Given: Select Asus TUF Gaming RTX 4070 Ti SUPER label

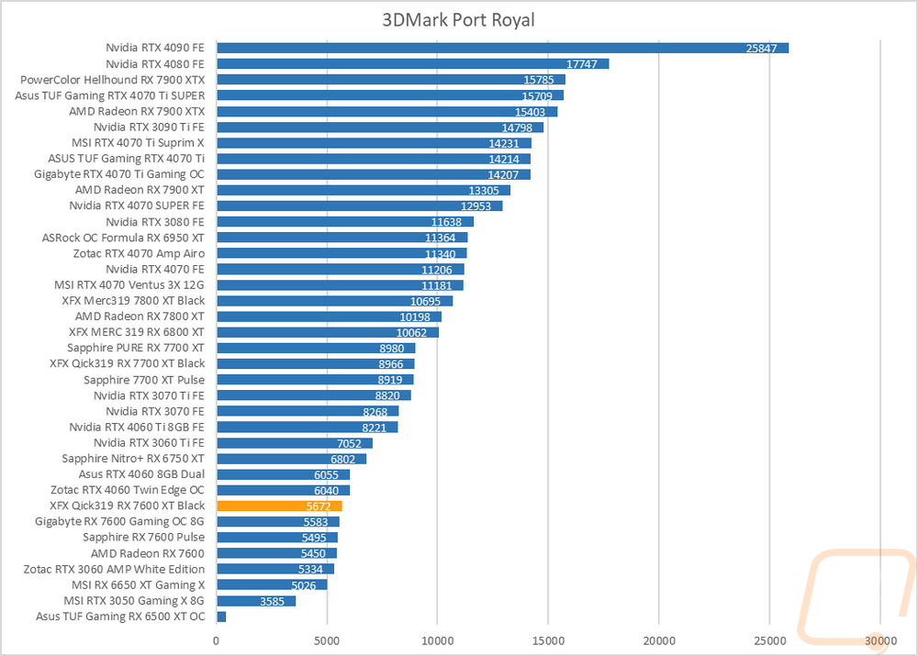Looking at the screenshot, I should tap(110, 95).
